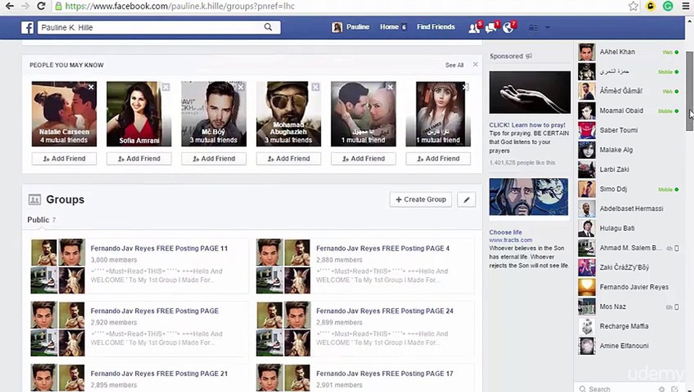The height and width of the screenshot is (392, 694).
Task: Click the Facebook logo icon
Action: 27,27
